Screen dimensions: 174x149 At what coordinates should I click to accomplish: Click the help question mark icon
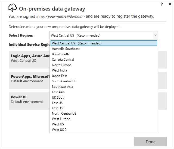(162, 4)
